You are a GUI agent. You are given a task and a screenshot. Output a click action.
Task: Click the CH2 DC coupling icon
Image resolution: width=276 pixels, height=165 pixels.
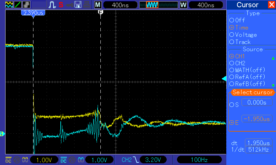(63, 160)
